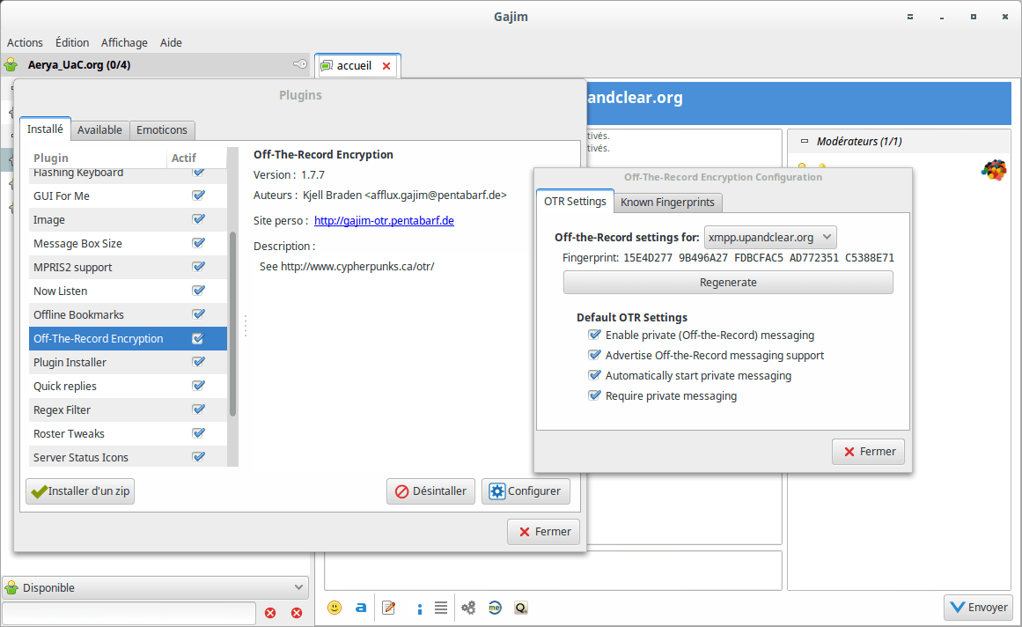Click the second red X beside status field
This screenshot has height=627, width=1022.
pyautogui.click(x=297, y=613)
